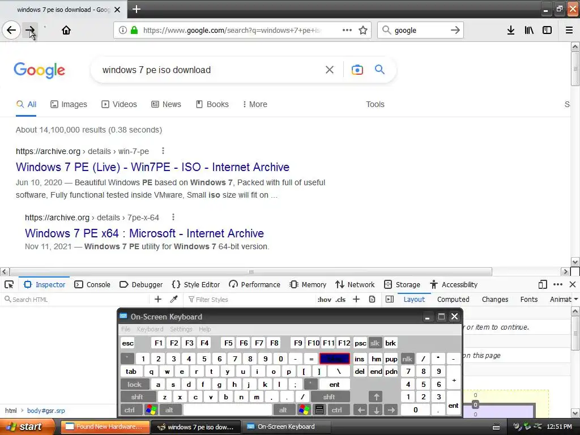Toggle the sidebar view icon
This screenshot has width=580, height=435.
[x=547, y=30]
